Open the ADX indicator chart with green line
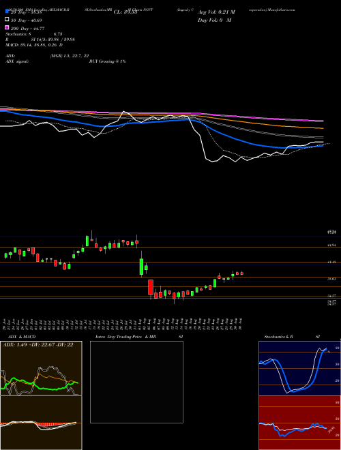This screenshot has width=341, height=450. pyautogui.click(x=41, y=368)
